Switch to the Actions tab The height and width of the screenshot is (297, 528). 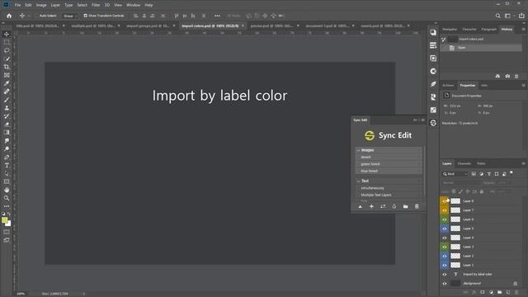tap(448, 86)
